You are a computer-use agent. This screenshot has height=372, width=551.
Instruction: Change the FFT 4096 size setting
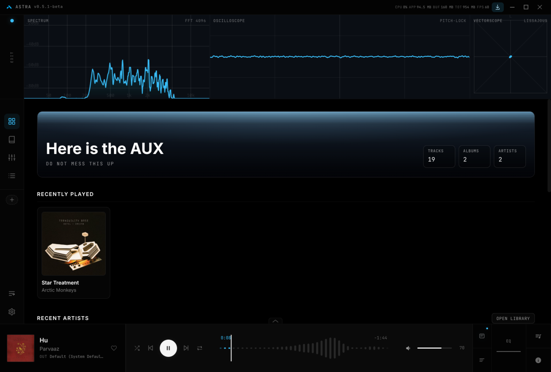pos(195,21)
